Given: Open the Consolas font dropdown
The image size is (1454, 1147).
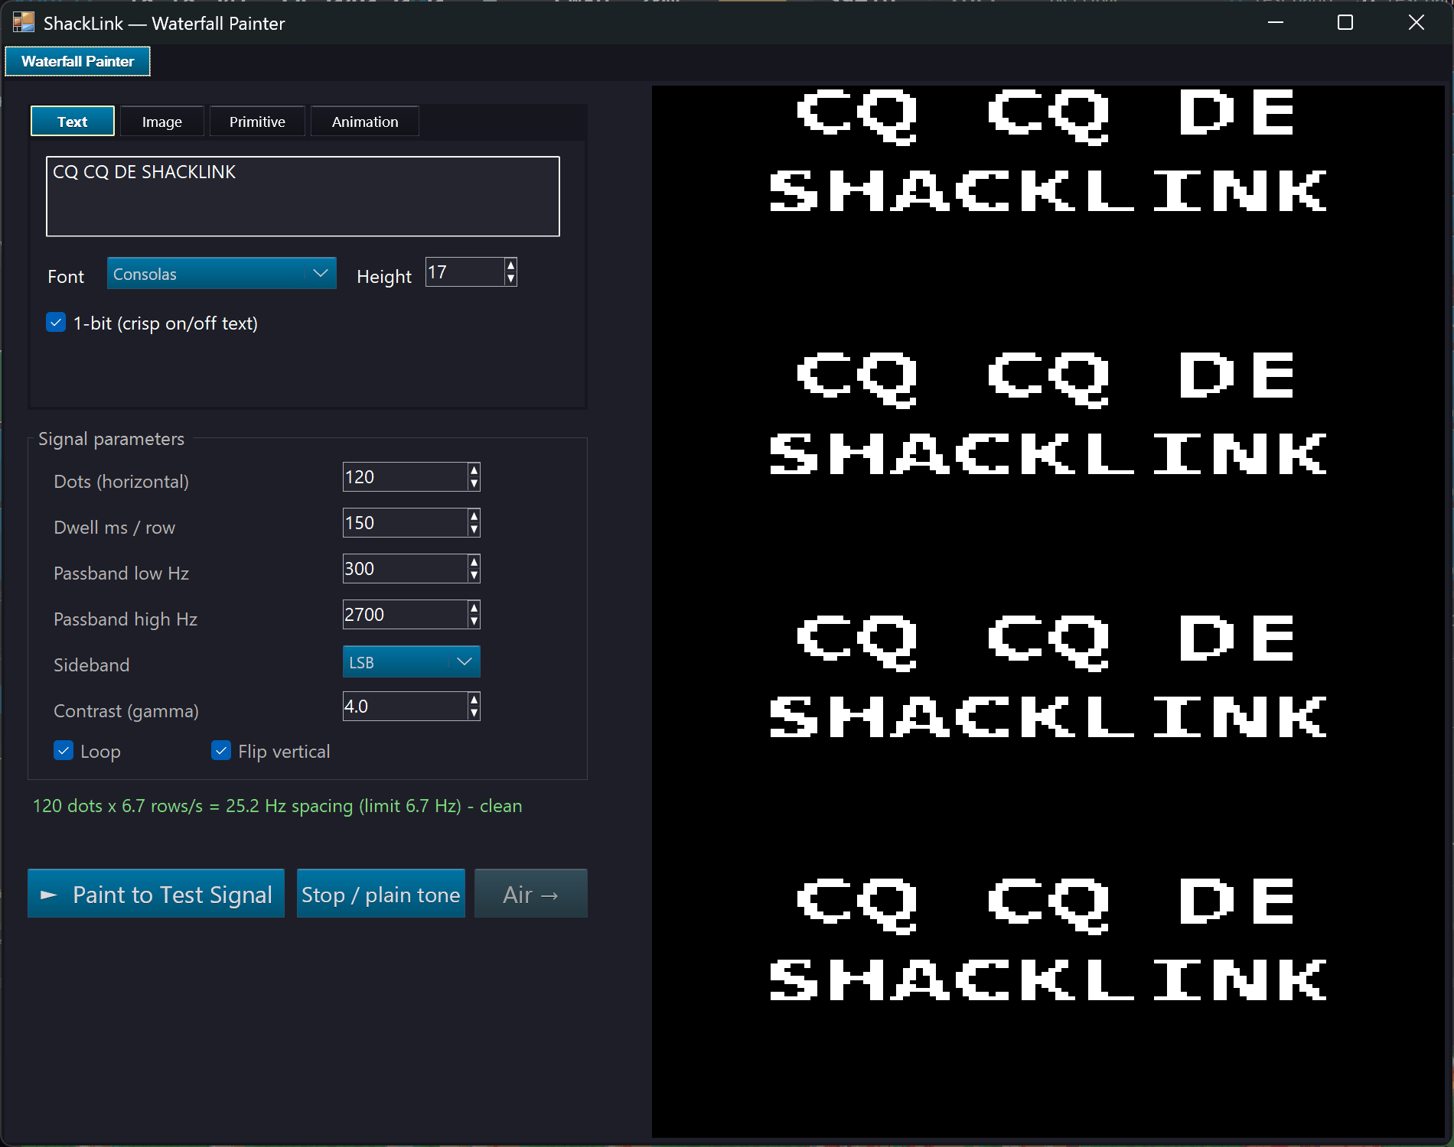Looking at the screenshot, I should 222,274.
